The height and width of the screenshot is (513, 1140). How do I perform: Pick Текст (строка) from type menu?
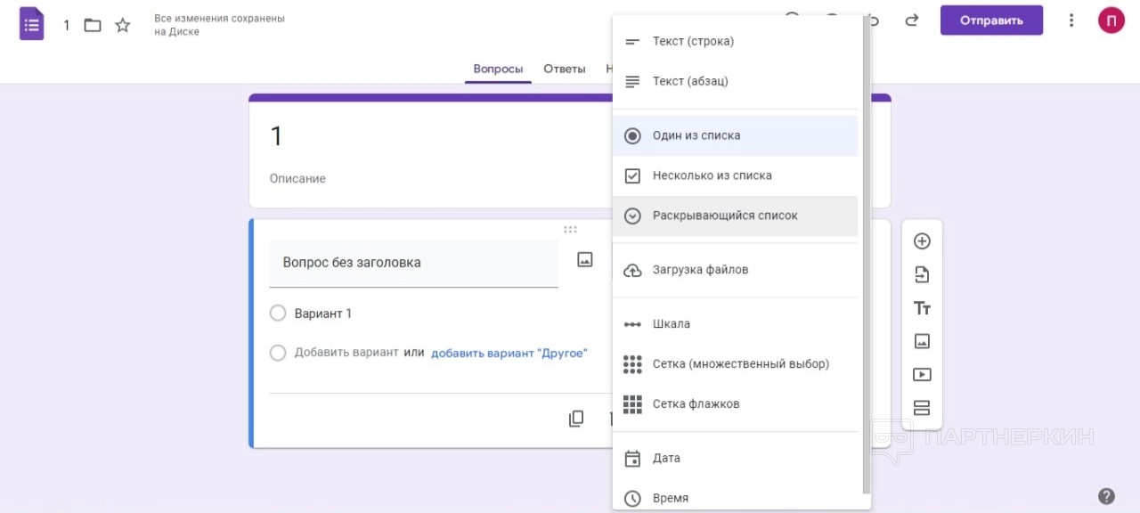[x=693, y=41]
